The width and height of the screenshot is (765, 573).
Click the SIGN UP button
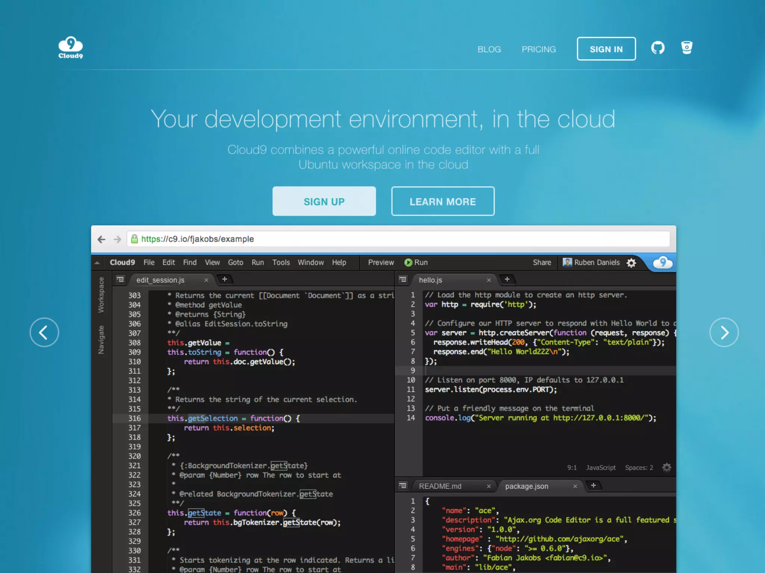324,201
